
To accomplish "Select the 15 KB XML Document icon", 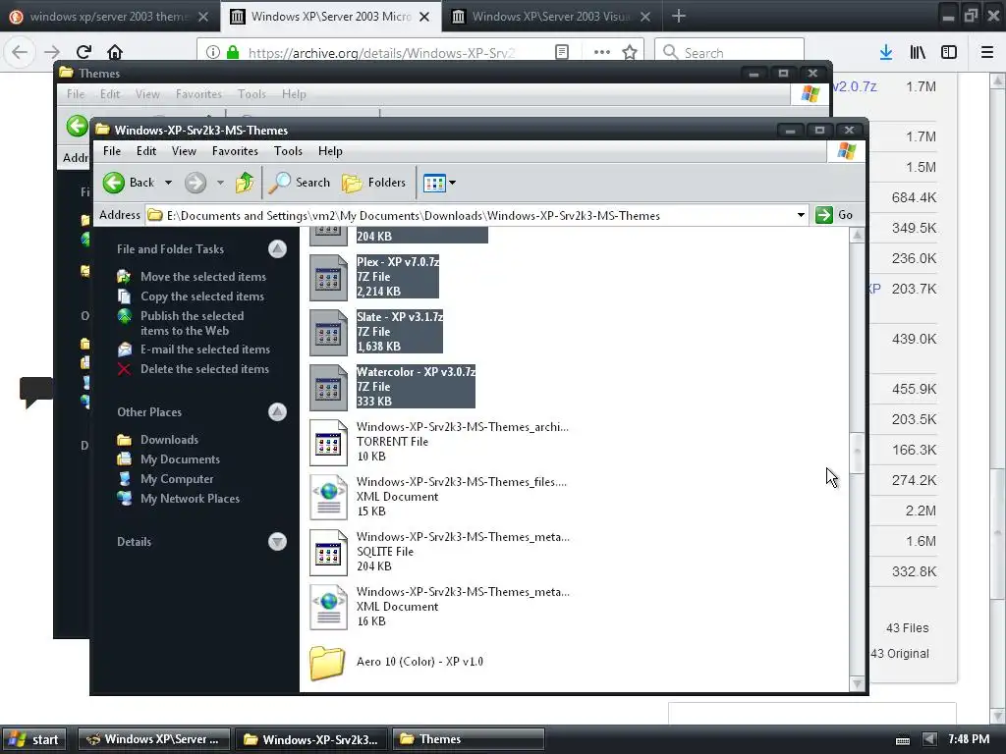I will [328, 497].
